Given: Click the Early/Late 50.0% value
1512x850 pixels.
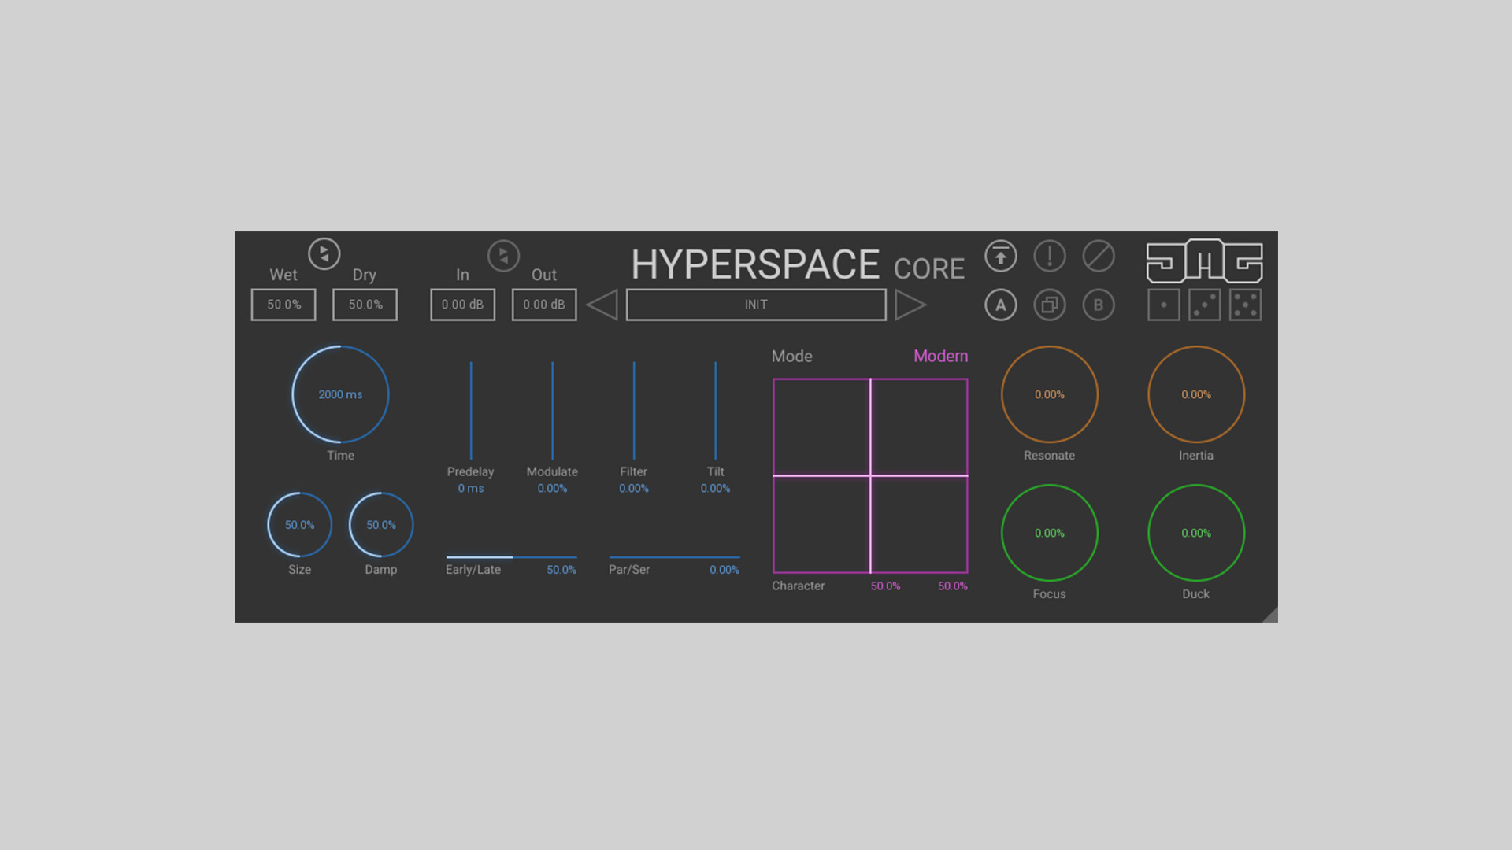Looking at the screenshot, I should pyautogui.click(x=561, y=570).
